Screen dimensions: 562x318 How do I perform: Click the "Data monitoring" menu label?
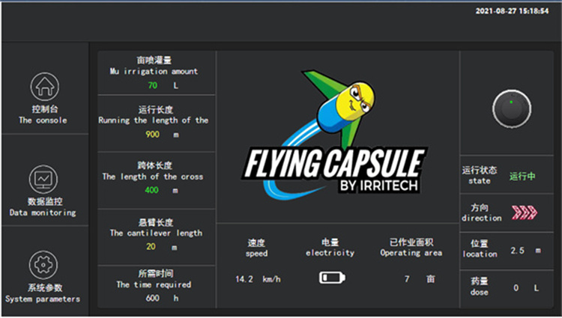point(42,212)
